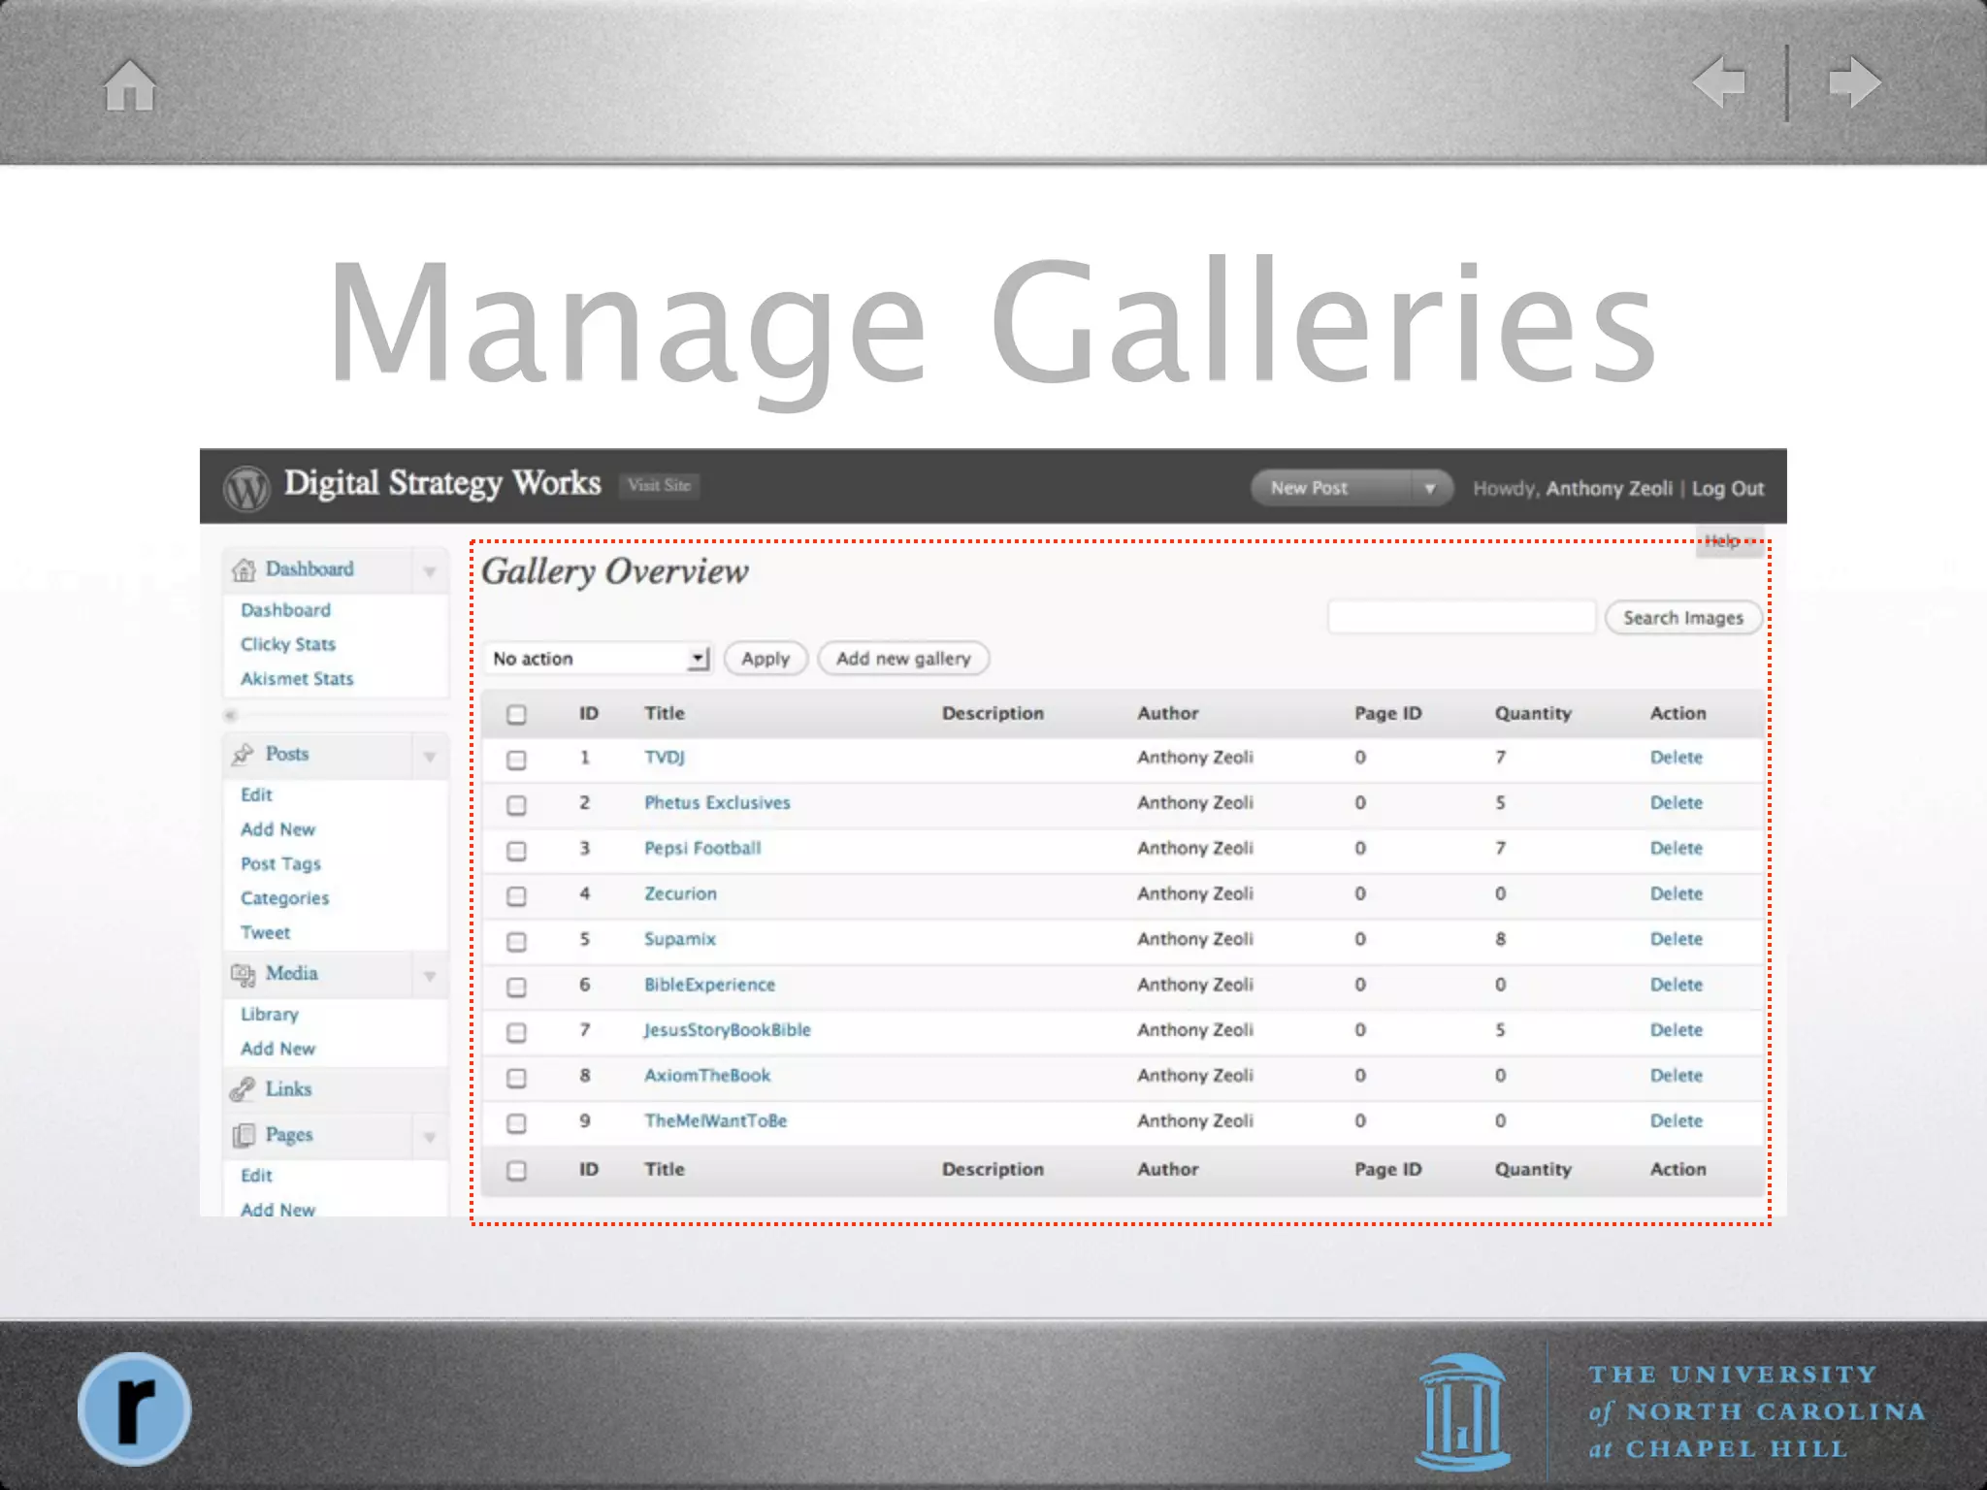Open Categories menu item
This screenshot has height=1490, width=1987.
284,898
